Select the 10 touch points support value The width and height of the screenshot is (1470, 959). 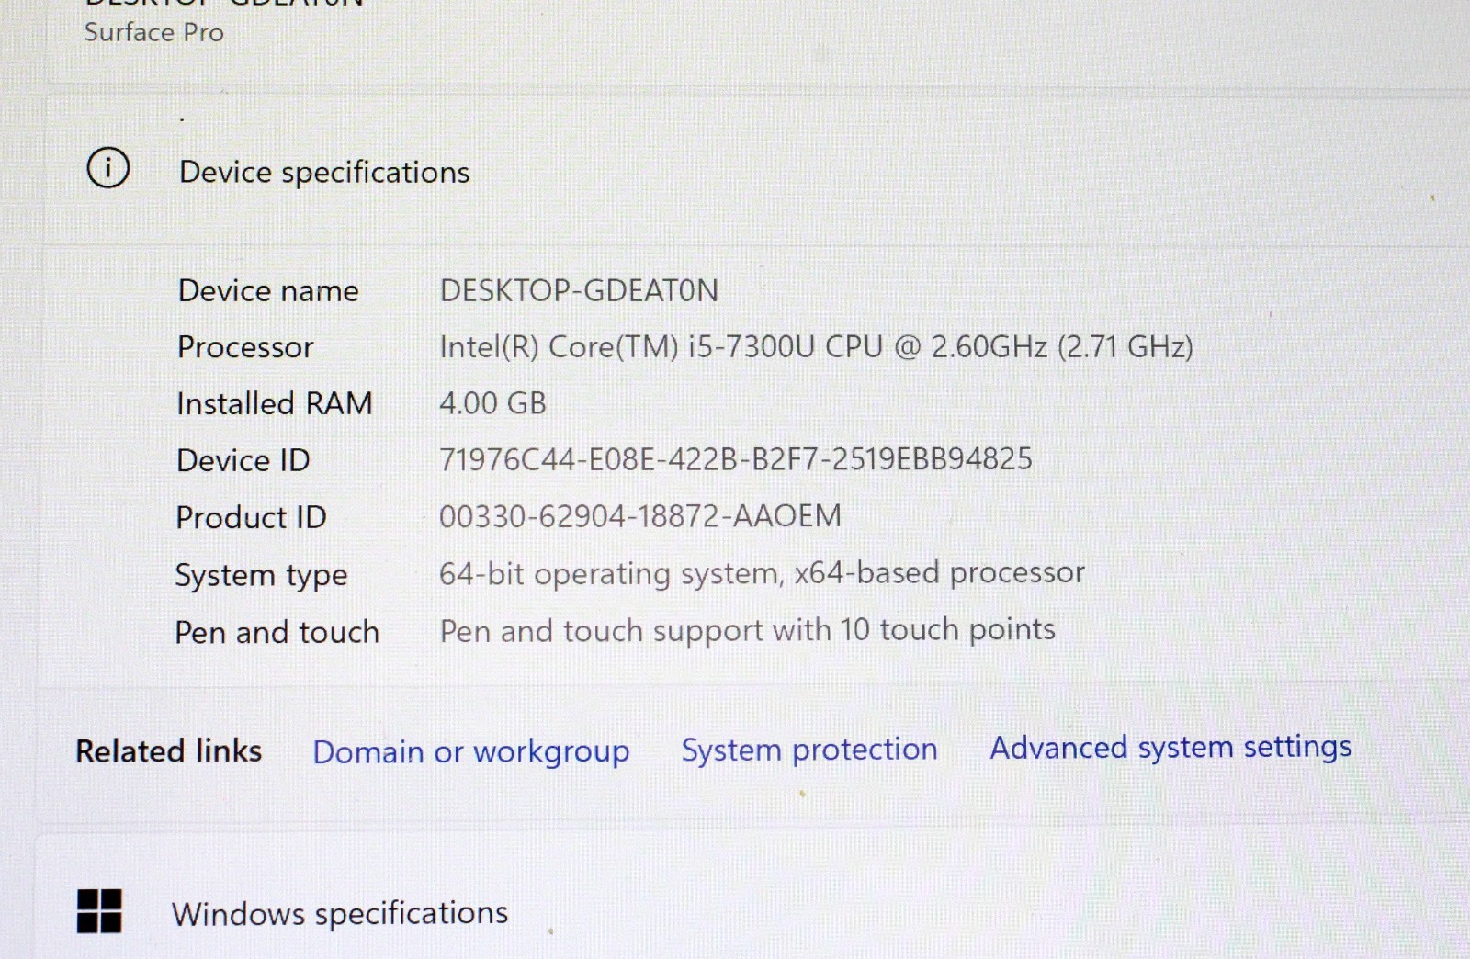pyautogui.click(x=747, y=630)
